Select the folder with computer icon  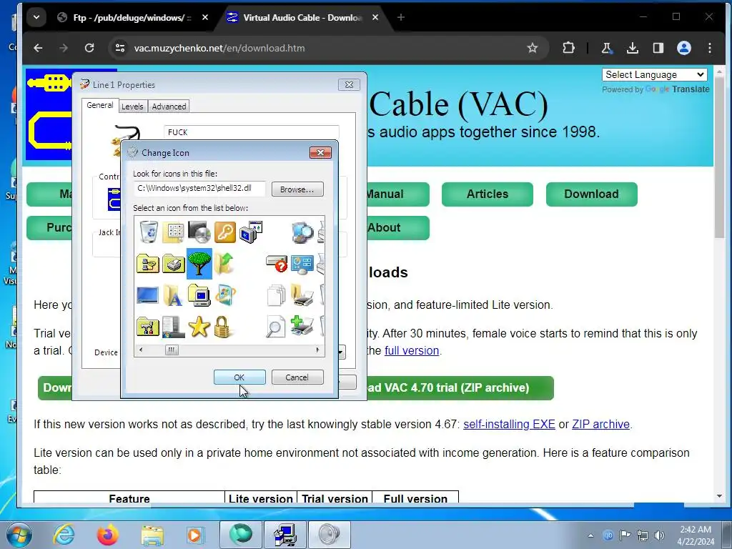pos(199,295)
